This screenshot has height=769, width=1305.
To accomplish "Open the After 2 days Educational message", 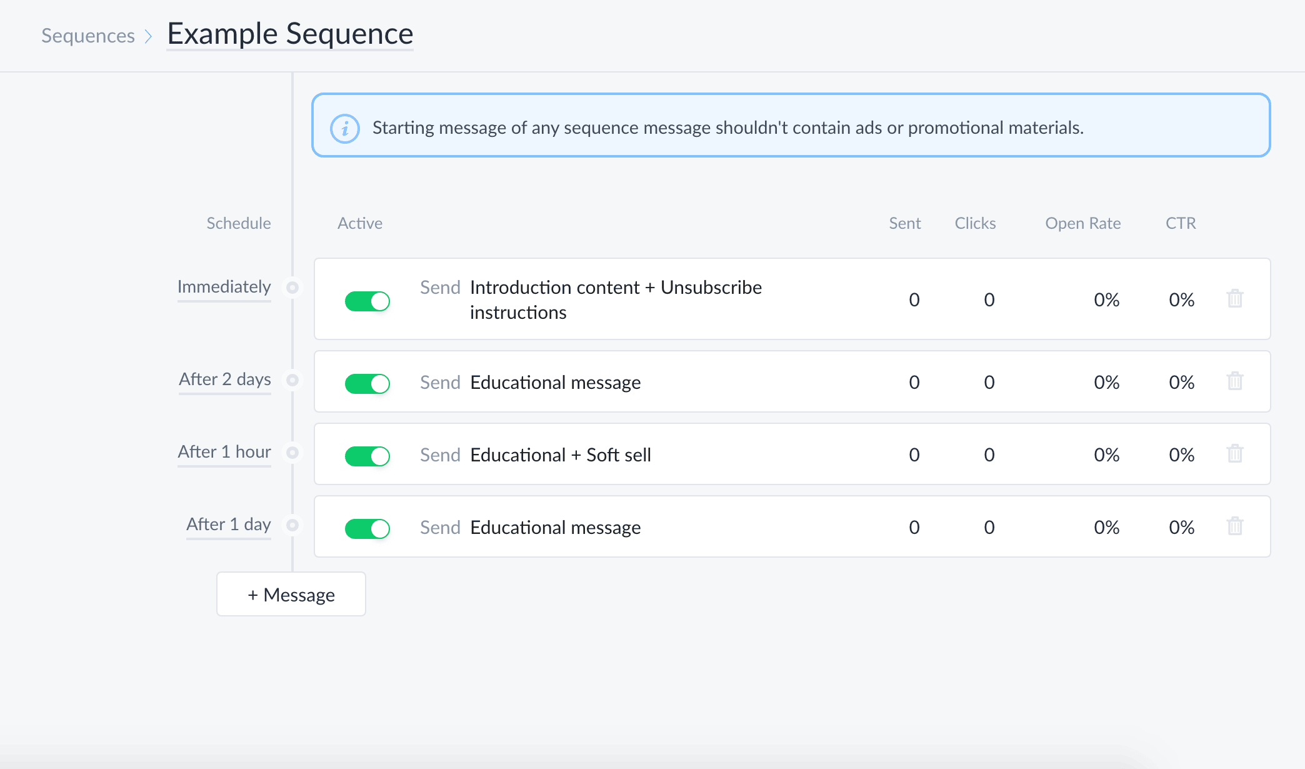I will [556, 382].
